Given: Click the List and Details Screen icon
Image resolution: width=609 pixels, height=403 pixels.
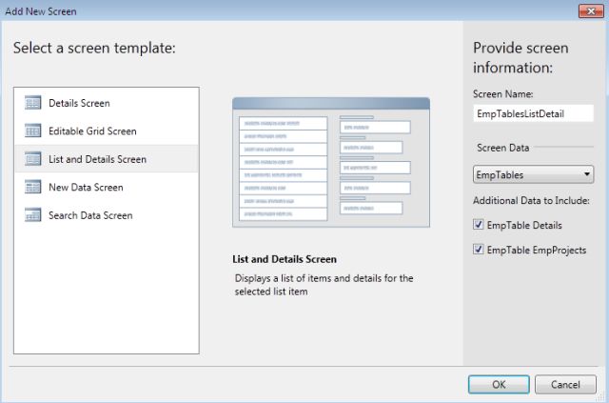Looking at the screenshot, I should (x=32, y=159).
